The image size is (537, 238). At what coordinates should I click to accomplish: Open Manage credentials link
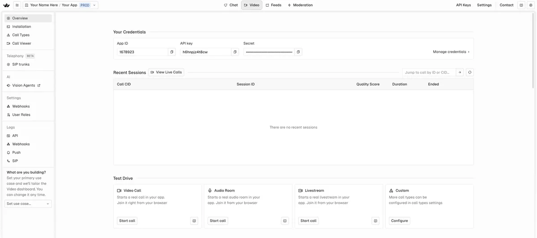click(x=451, y=52)
